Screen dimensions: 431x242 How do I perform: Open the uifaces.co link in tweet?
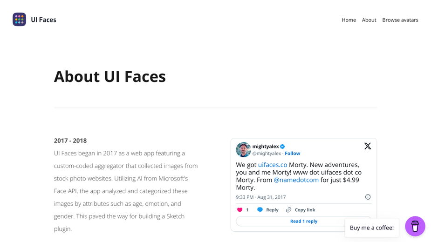click(273, 165)
